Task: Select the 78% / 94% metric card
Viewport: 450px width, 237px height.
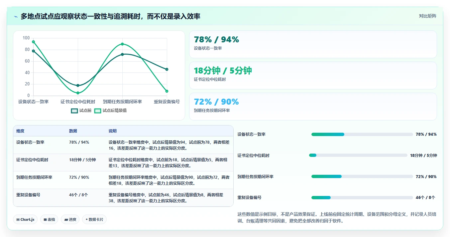Action: 313,44
